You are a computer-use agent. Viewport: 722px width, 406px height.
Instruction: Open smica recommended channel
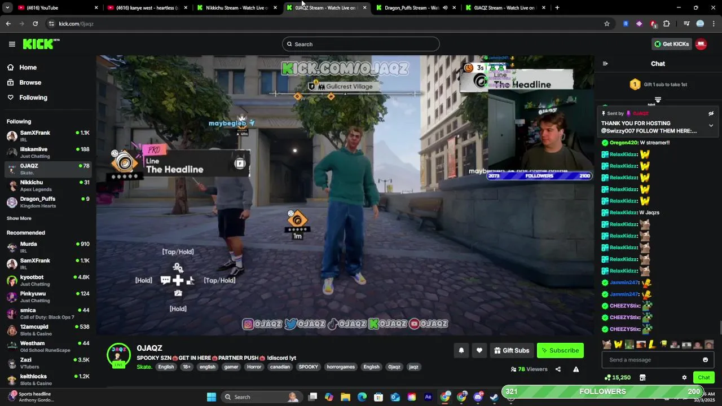click(48, 314)
